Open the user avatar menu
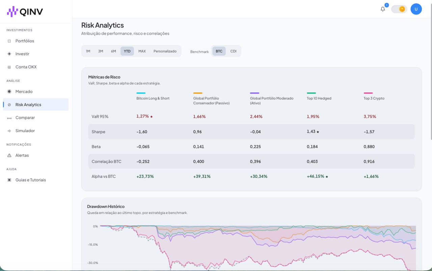The height and width of the screenshot is (271, 432). click(416, 9)
